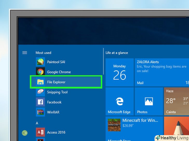Click the File Explorer folder icon
189x141 pixels.
(x=40, y=82)
